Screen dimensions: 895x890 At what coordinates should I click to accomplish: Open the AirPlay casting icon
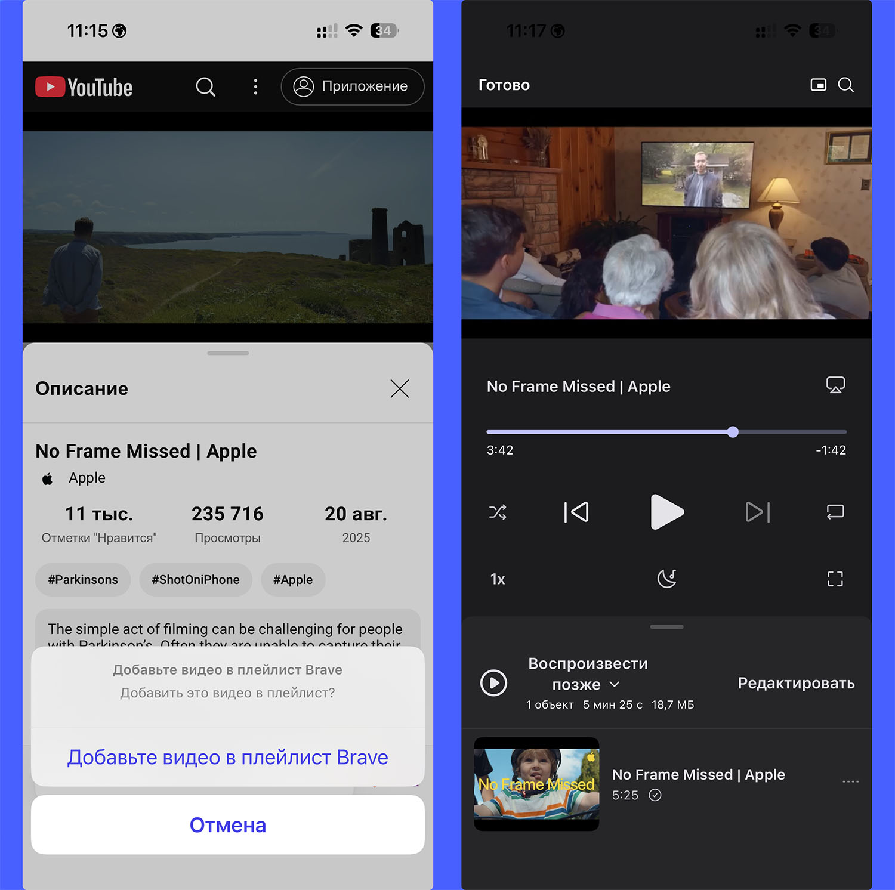point(835,385)
